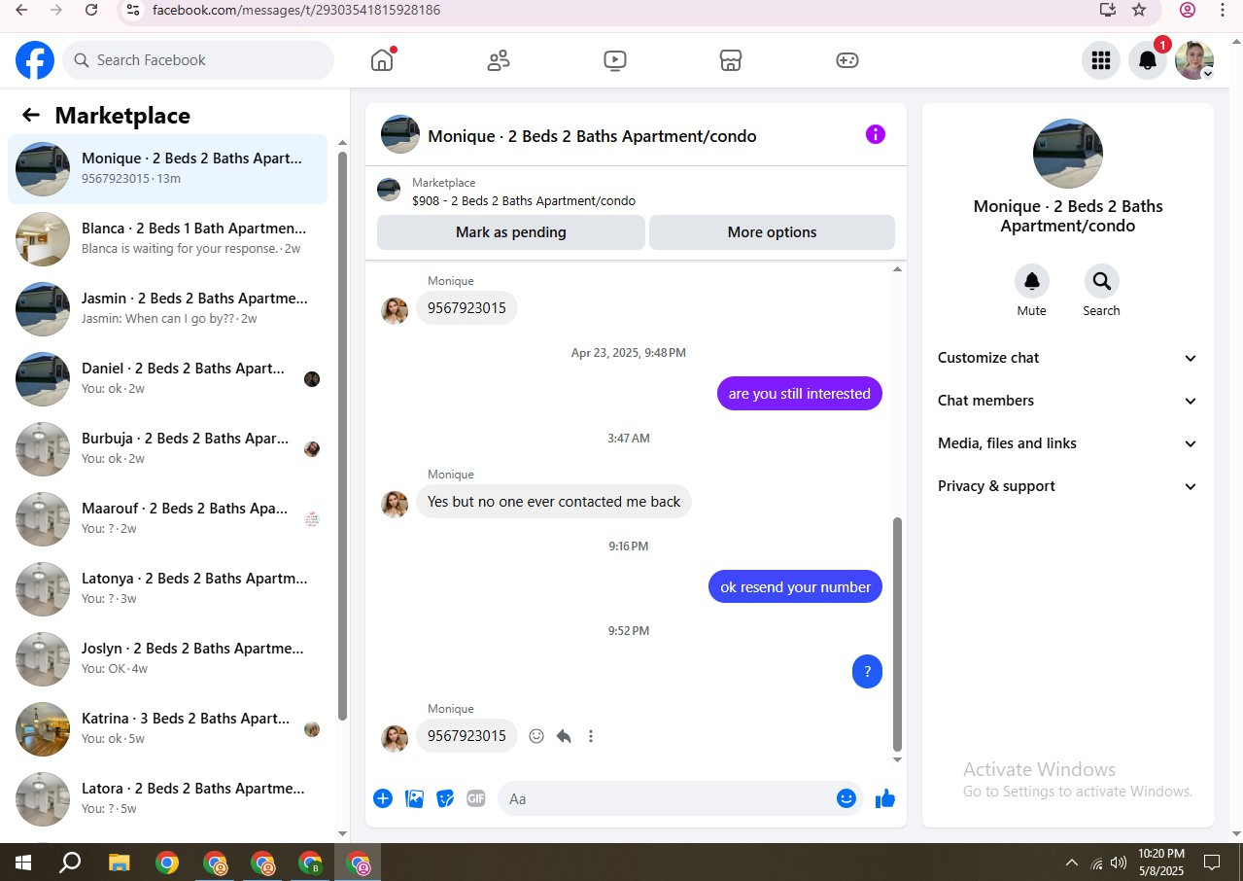Reply to last 9567923015 message

564,736
